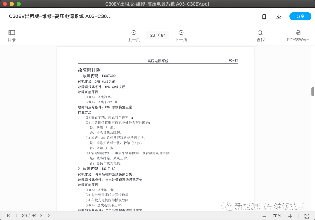Zoom out with the minus button
This screenshot has height=220, width=315.
(264, 216)
